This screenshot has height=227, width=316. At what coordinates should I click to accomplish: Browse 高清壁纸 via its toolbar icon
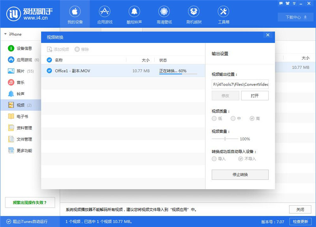point(164,15)
